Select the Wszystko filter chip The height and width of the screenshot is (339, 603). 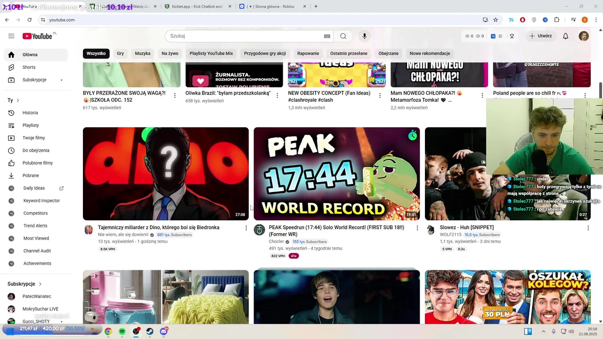[x=96, y=53]
